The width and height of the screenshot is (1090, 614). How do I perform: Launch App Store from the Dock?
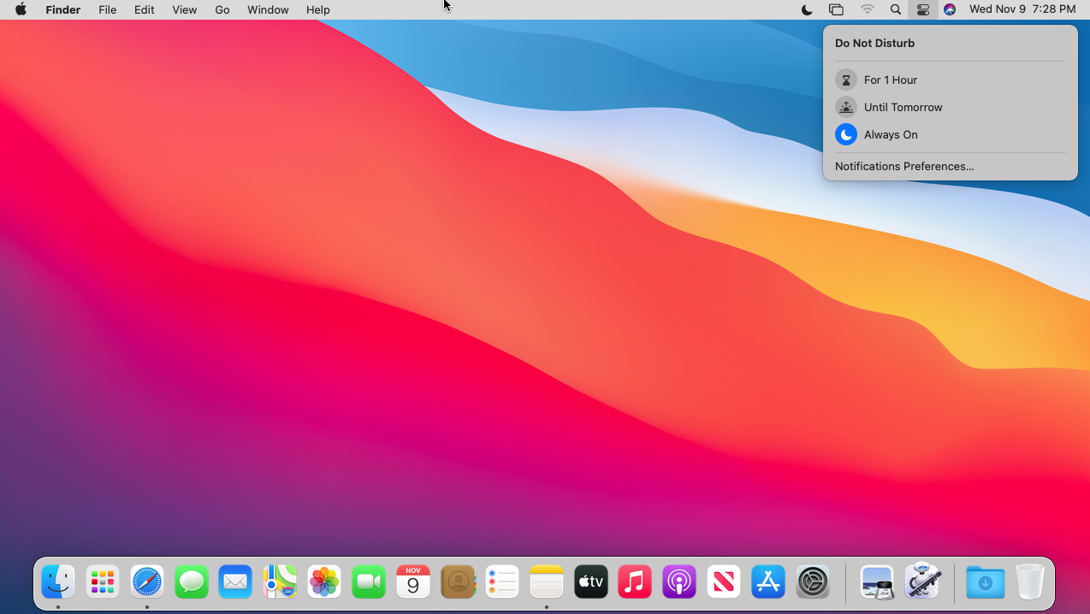point(768,582)
